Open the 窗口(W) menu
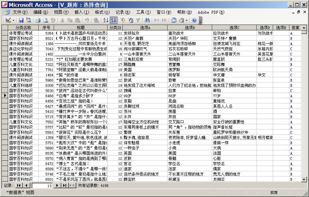This screenshot has width=309, height=197. click(164, 12)
